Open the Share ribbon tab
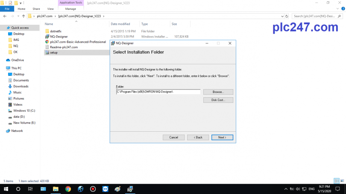 point(36,9)
